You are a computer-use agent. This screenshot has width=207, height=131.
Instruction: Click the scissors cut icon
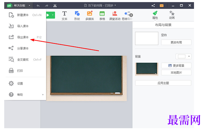55,6
